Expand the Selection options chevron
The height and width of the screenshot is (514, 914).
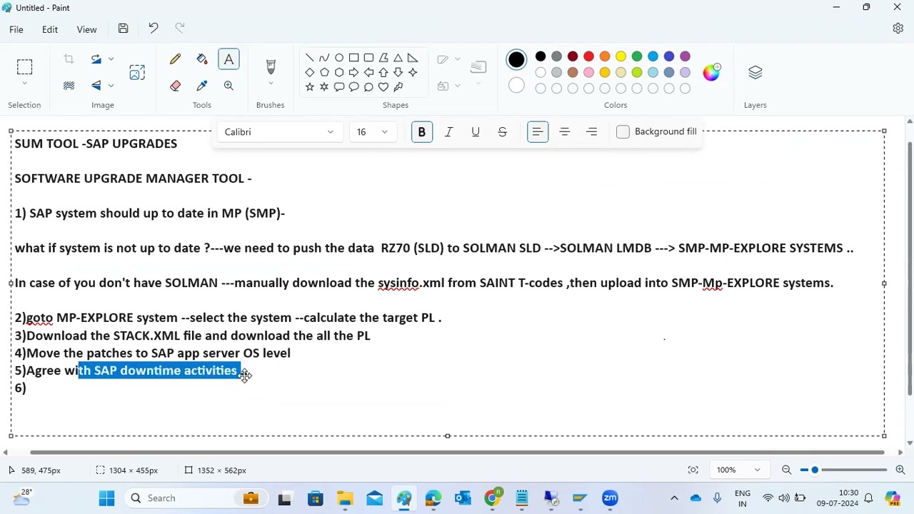[x=24, y=84]
